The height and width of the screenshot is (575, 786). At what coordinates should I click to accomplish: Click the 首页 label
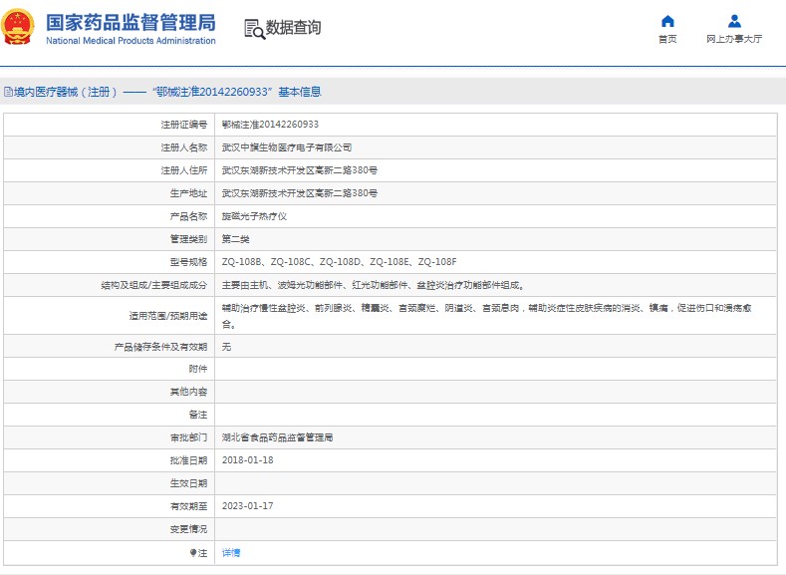point(667,39)
